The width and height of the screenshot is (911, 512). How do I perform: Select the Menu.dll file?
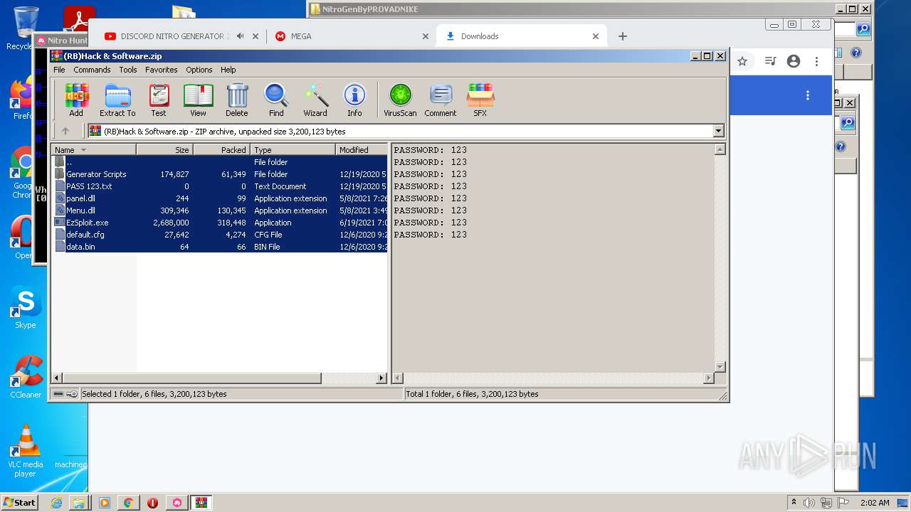click(220, 210)
